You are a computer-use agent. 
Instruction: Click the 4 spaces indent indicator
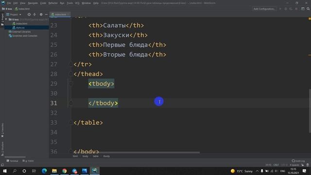pyautogui.click(x=294, y=165)
